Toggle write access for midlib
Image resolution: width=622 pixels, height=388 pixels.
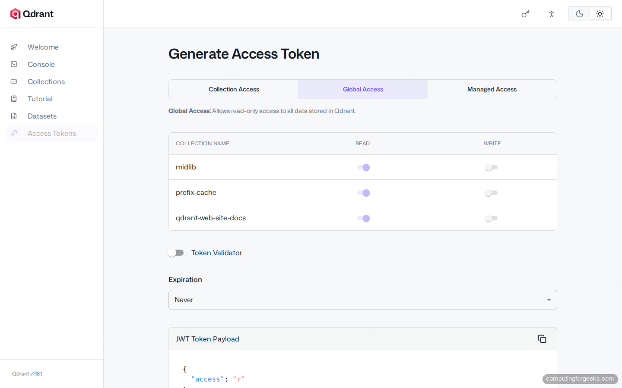(x=491, y=167)
